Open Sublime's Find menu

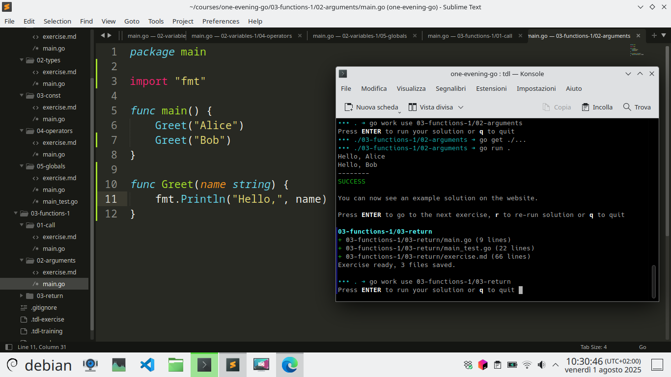(86, 21)
